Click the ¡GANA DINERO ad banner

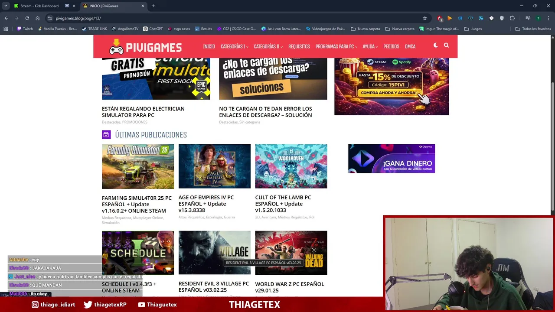392,159
